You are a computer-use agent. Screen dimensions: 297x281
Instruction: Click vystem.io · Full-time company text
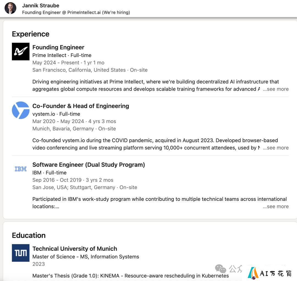pyautogui.click(x=56, y=114)
